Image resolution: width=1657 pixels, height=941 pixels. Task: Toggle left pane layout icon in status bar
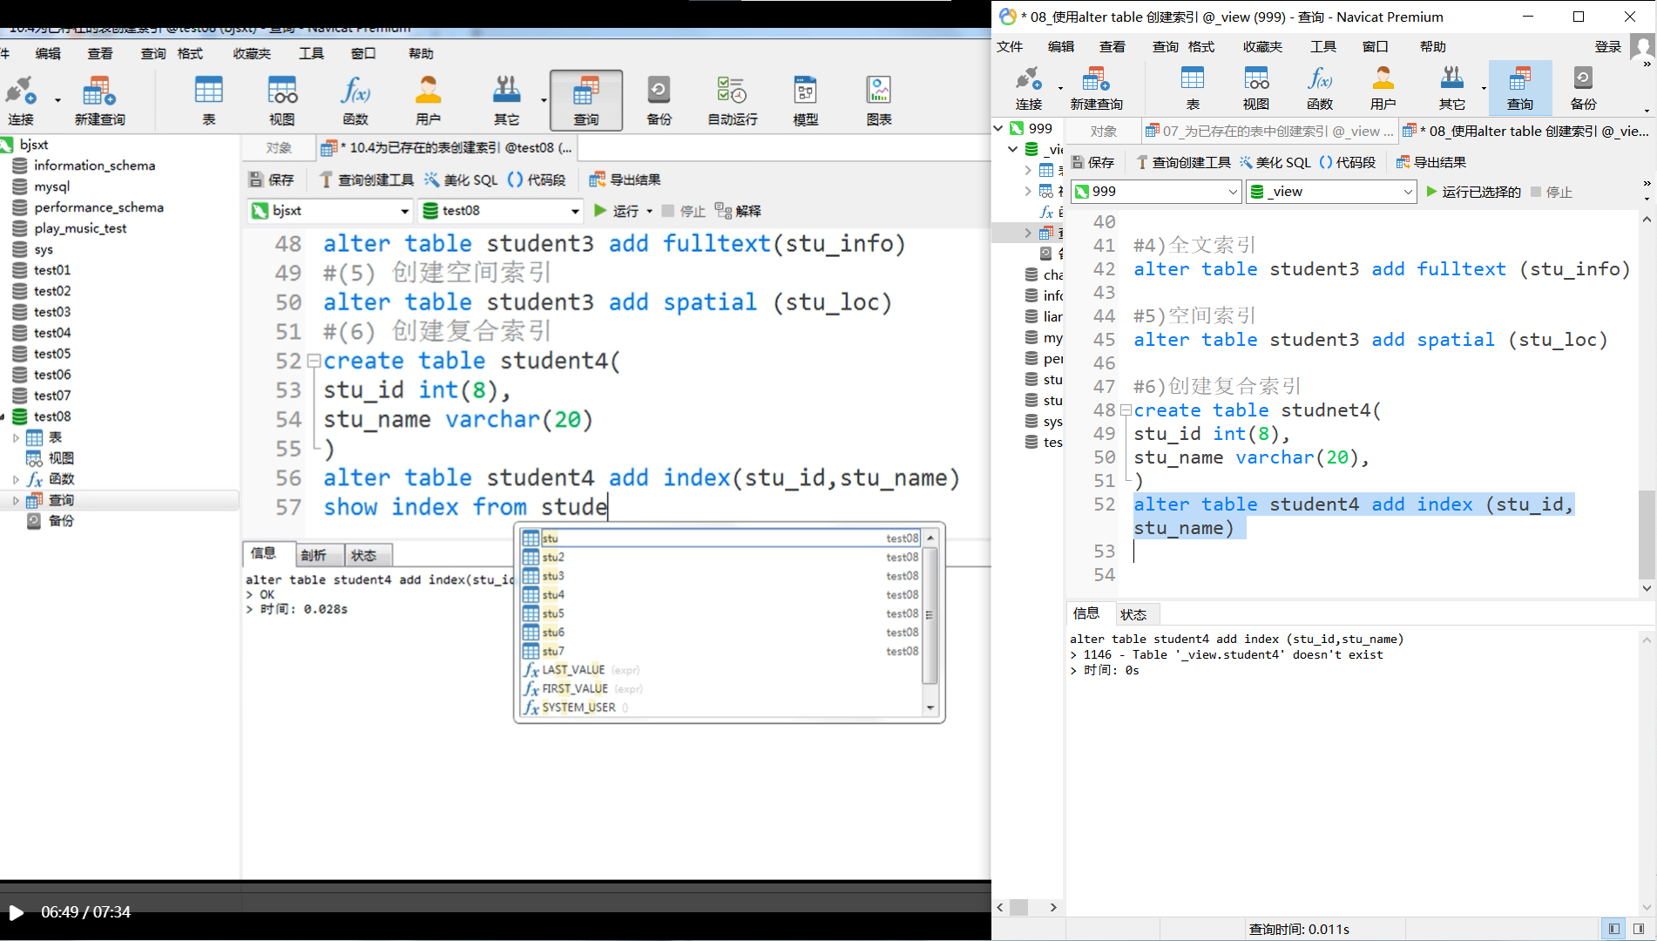(1613, 929)
